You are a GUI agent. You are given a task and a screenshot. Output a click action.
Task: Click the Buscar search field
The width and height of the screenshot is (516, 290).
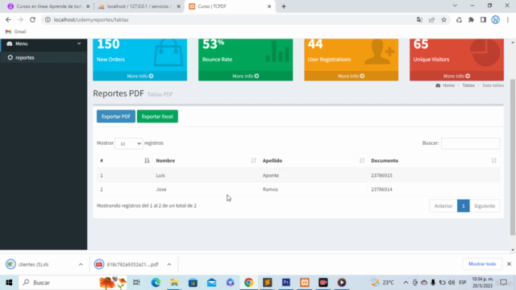coord(470,143)
